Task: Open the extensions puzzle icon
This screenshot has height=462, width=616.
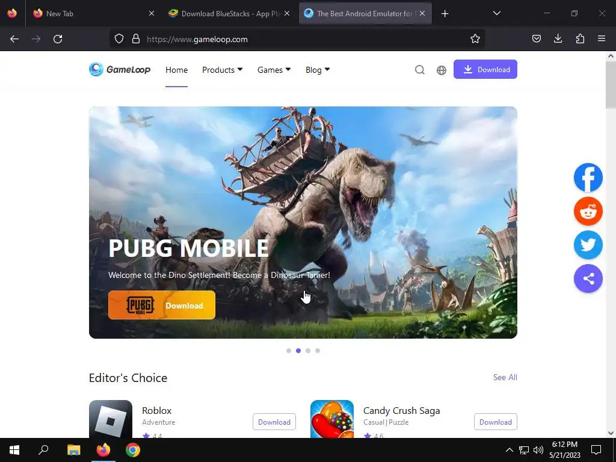Action: point(580,38)
